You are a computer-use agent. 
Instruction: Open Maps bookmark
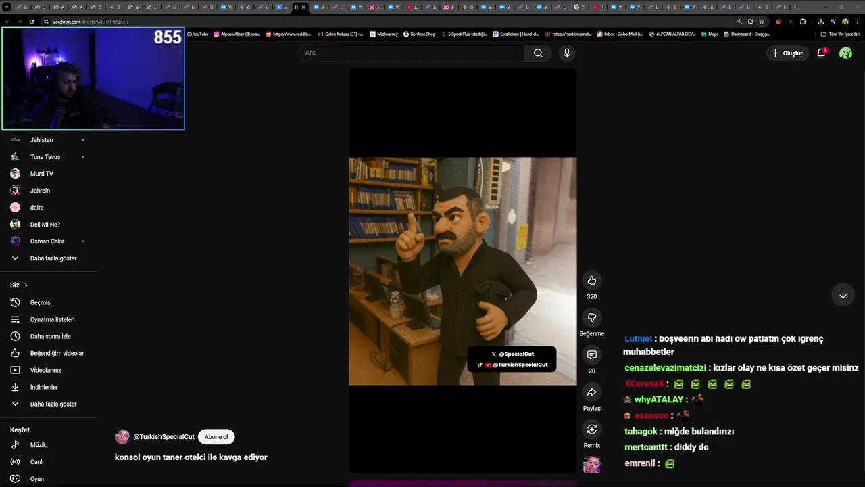point(710,34)
